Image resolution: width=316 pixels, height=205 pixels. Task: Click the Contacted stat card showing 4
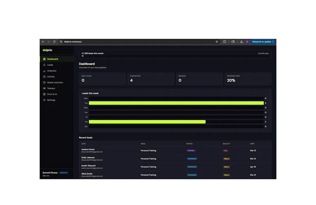click(151, 79)
